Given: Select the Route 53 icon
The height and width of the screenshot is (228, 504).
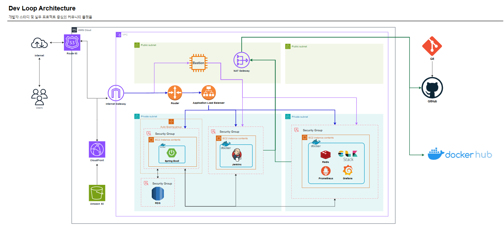Looking at the screenshot, I should pos(72,43).
